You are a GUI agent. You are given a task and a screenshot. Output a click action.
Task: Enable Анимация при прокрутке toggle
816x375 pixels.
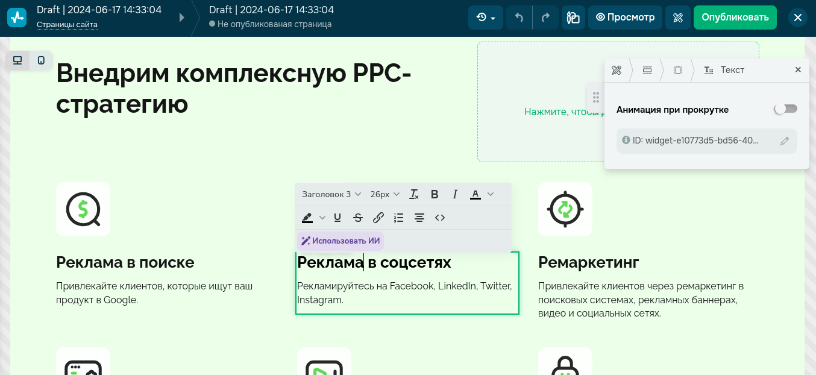tap(786, 109)
